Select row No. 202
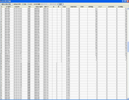This screenshot has height=100, width=129. point(64,57)
